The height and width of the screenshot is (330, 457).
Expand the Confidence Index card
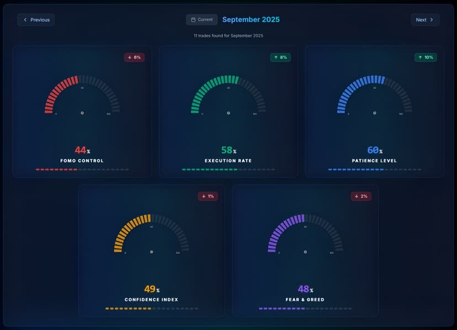coord(151,251)
